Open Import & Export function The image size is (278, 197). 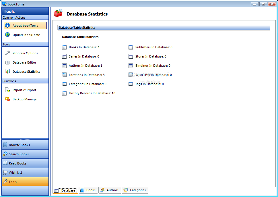click(x=25, y=90)
